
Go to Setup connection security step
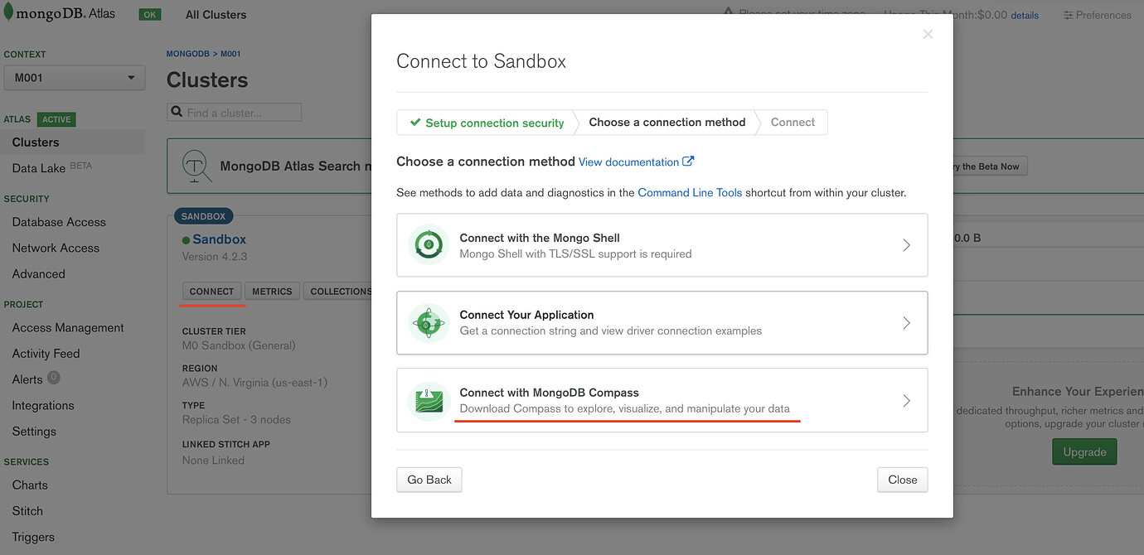click(x=487, y=123)
